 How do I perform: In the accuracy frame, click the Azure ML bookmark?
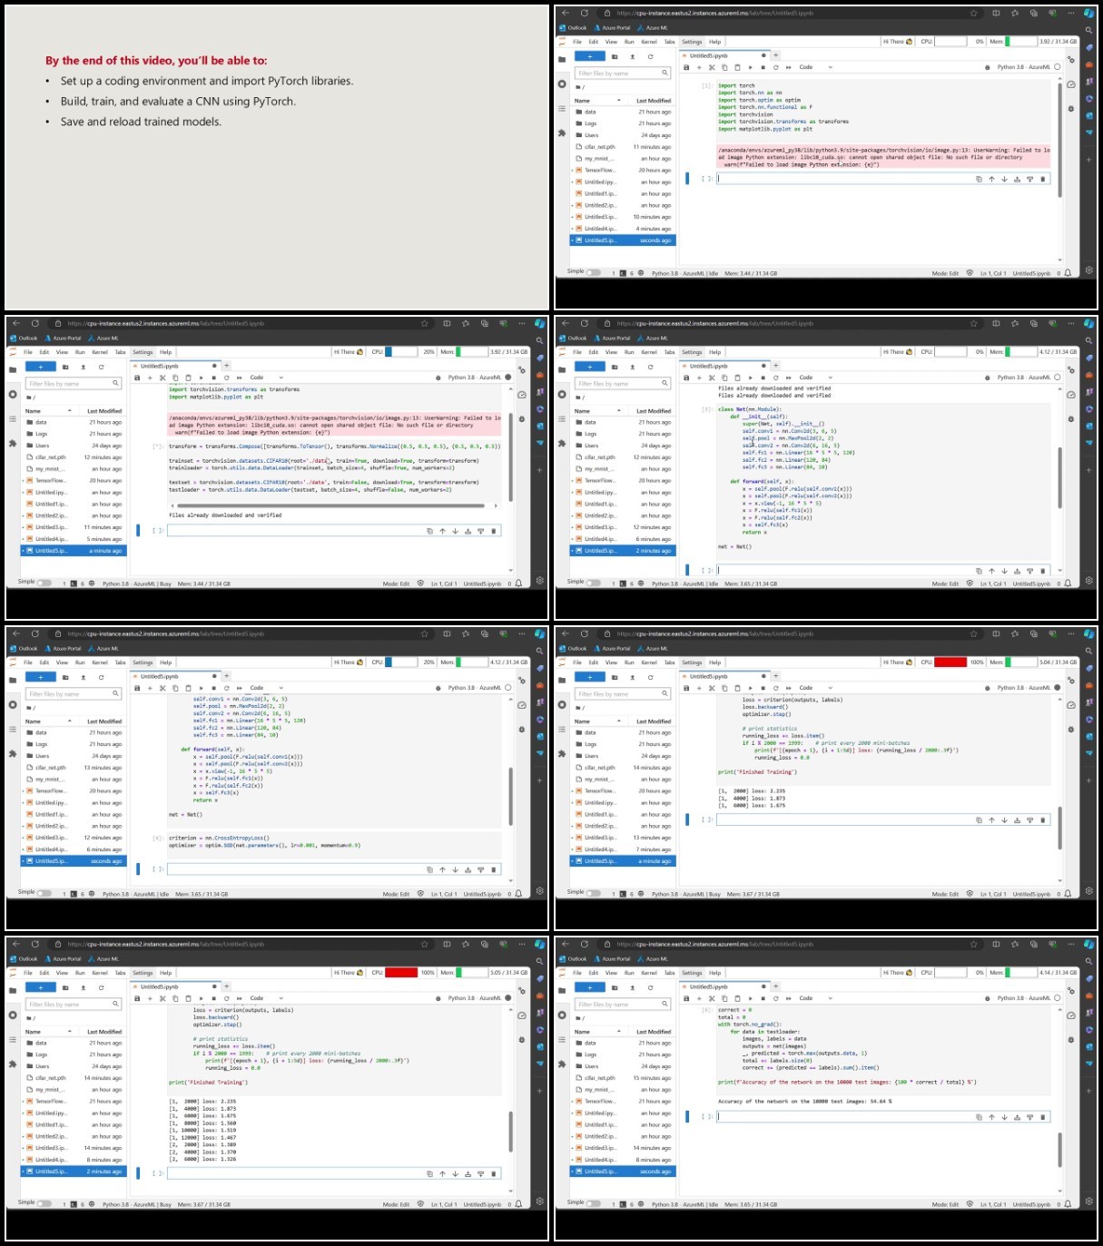(653, 959)
